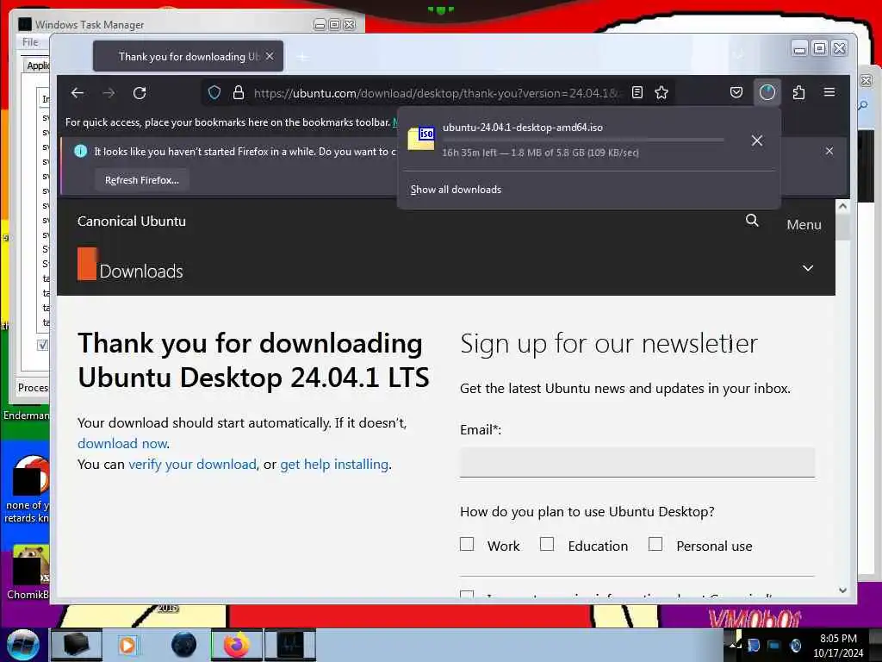Open the File menu in Task Manager
882x662 pixels.
pos(30,42)
